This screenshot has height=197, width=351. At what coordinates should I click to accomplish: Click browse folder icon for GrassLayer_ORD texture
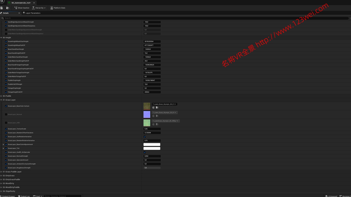pyautogui.click(x=157, y=124)
